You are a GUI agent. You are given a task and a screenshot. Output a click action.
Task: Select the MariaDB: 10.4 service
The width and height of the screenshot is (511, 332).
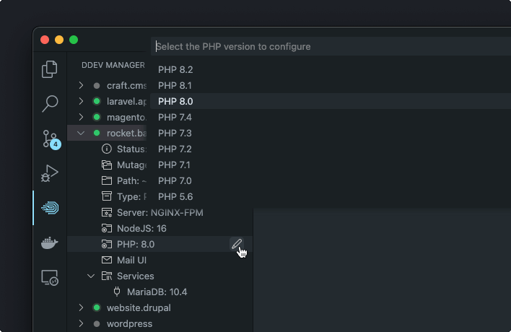157,292
